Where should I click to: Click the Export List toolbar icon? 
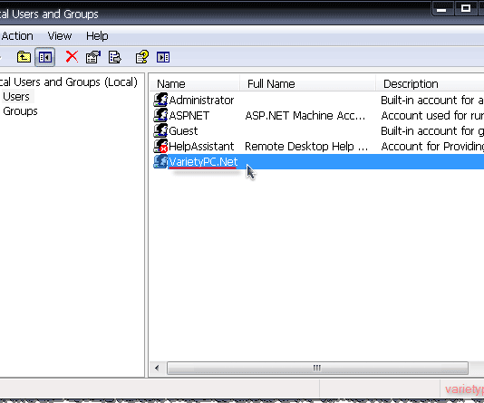tap(114, 57)
